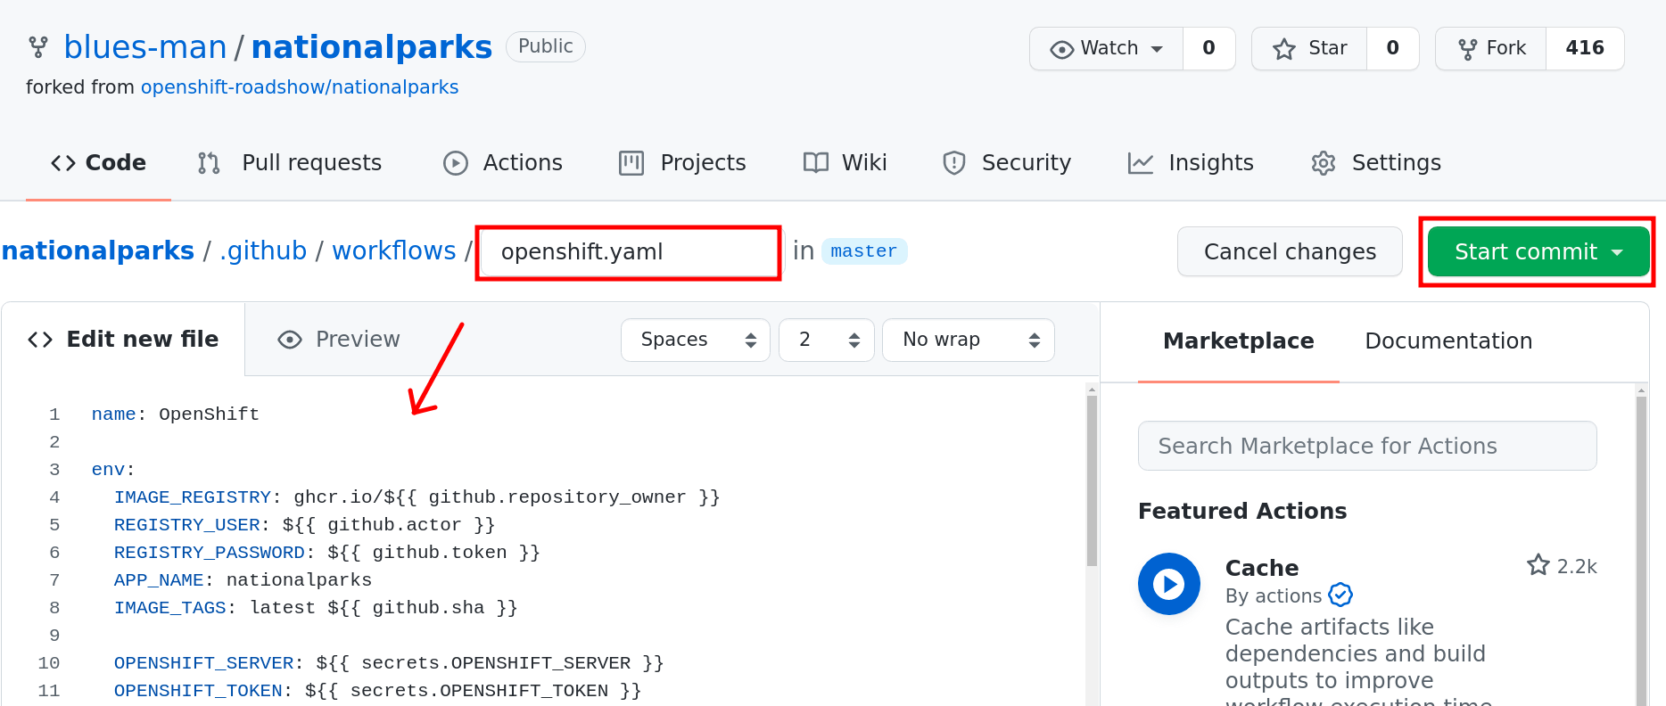Edit the openshift.yaml filename field

click(x=629, y=252)
